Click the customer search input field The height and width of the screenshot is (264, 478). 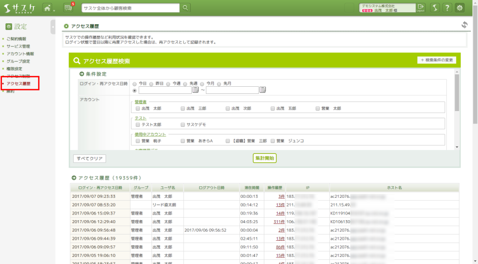(130, 8)
